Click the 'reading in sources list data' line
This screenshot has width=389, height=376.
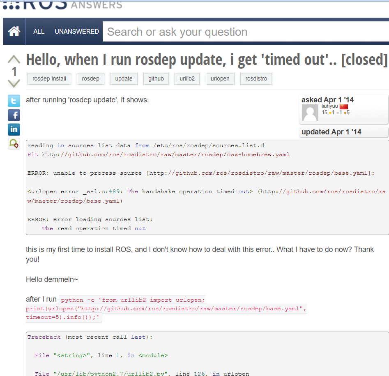click(146, 145)
